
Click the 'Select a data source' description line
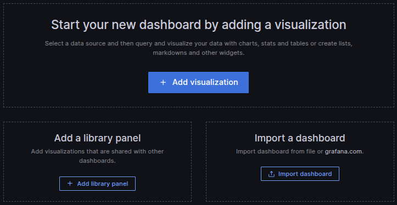point(199,43)
